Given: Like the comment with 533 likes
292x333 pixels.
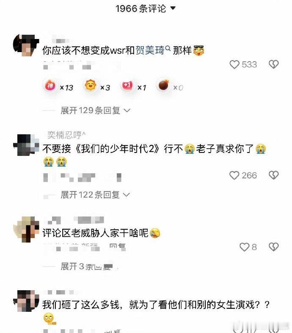Looking at the screenshot, I should click(x=234, y=64).
